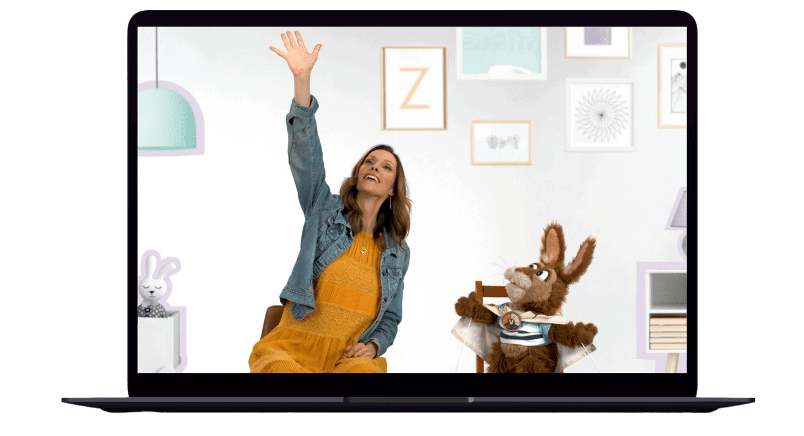Select the framed picture with purple square
The image size is (804, 436).
click(598, 40)
